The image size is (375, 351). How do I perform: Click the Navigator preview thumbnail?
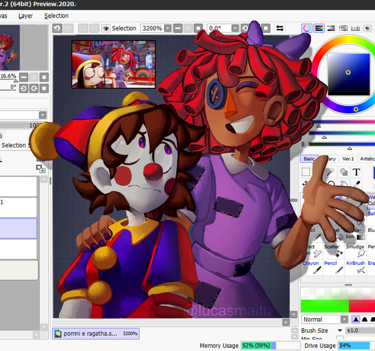click(x=10, y=47)
